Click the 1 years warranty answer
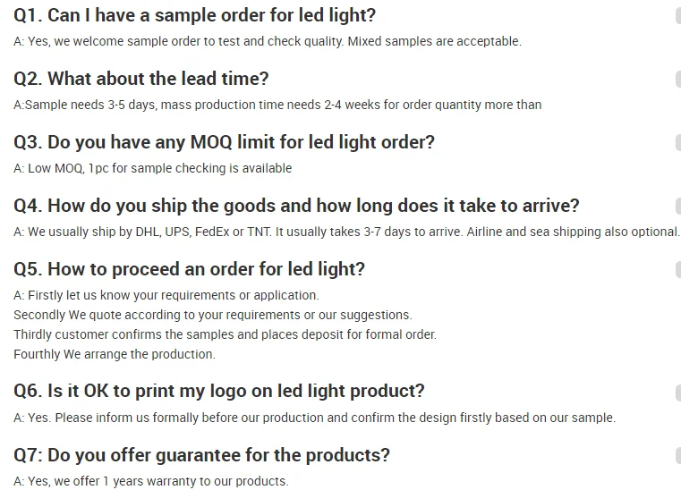This screenshot has height=490, width=681. point(151,481)
